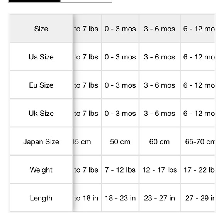Click the 18 - 23 in length cell
The height and width of the screenshot is (224, 224).
click(120, 198)
